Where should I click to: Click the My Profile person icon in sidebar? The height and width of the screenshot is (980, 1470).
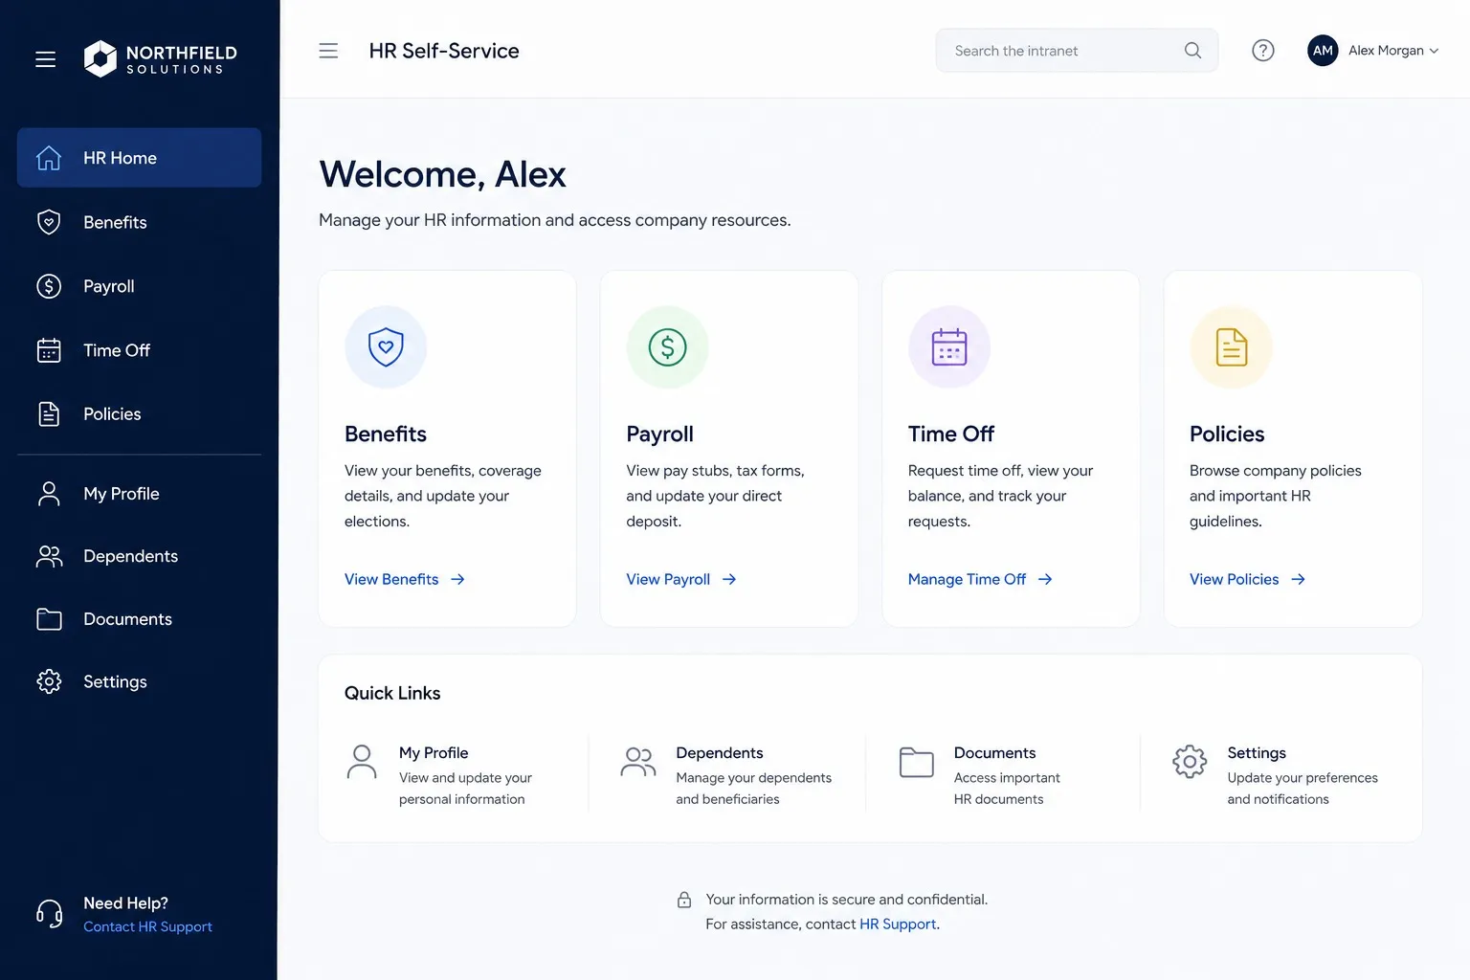tap(49, 494)
